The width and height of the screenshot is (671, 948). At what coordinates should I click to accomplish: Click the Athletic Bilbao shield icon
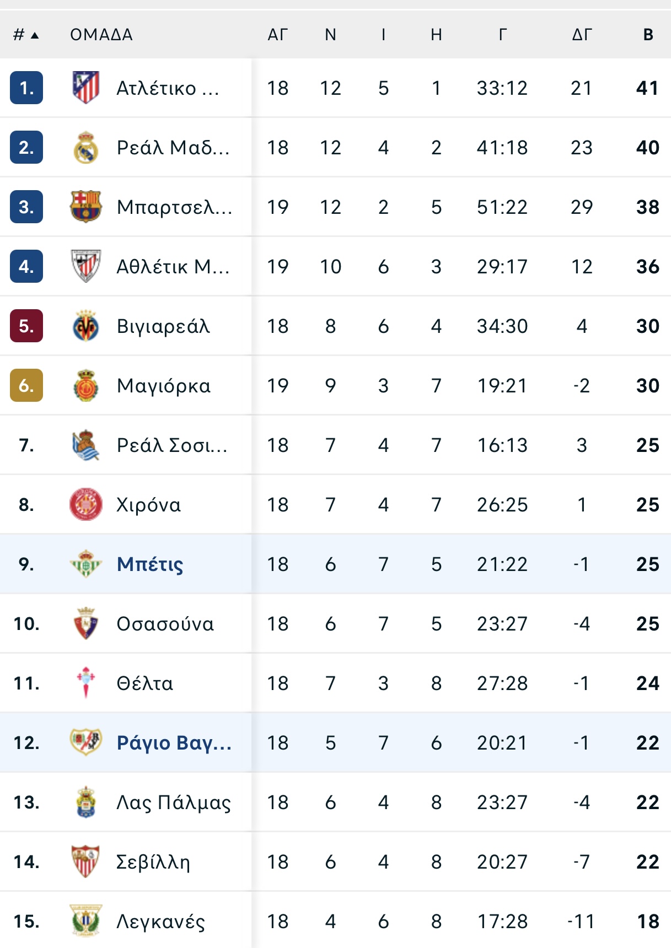pyautogui.click(x=86, y=266)
